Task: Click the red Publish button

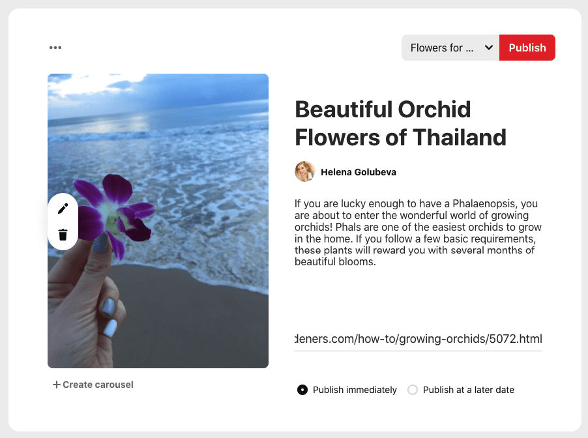Action: [x=527, y=48]
